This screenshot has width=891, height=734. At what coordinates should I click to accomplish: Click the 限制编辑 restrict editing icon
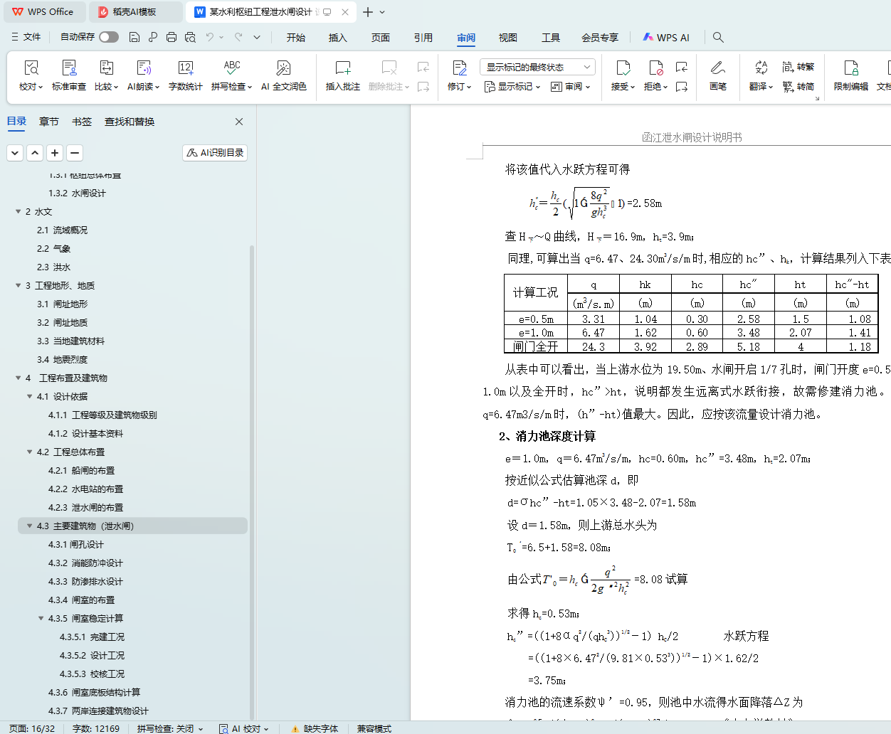point(850,68)
